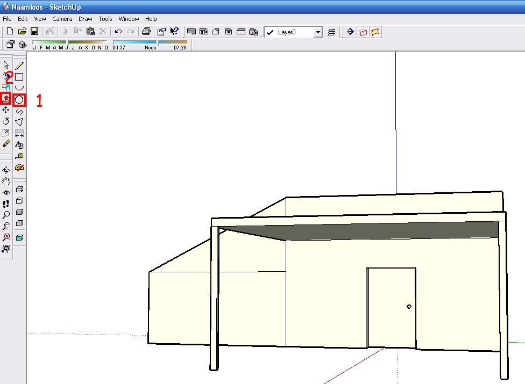Switch to the front view house icon
Screen dimensions: 525x384
click(203, 32)
